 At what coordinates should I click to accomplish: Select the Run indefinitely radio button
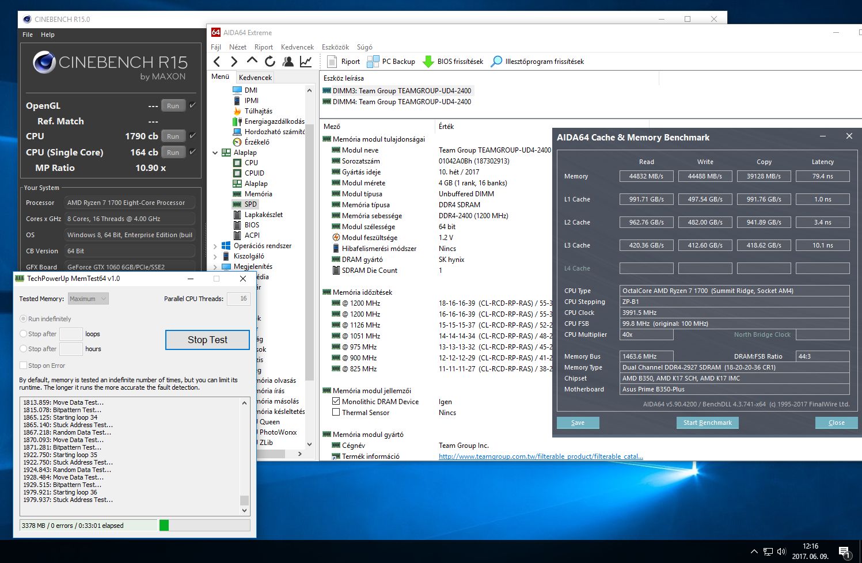coord(23,318)
